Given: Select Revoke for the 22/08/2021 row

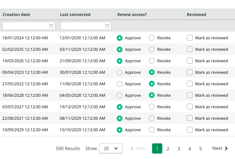Looking at the screenshot, I should tap(152, 118).
